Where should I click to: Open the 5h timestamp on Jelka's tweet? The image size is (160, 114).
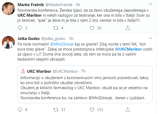tap(71, 38)
